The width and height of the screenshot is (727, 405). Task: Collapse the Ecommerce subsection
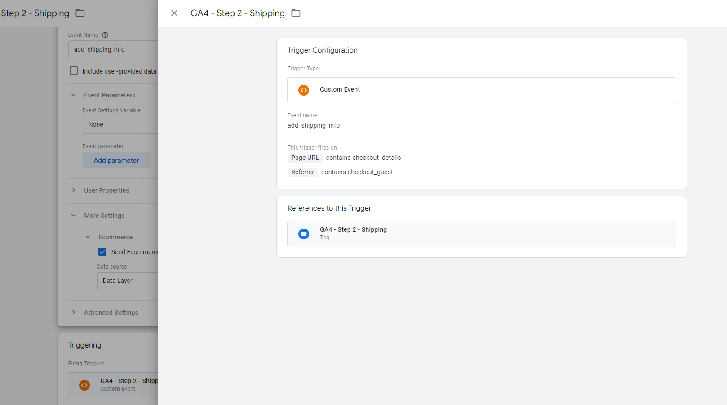[x=88, y=237]
